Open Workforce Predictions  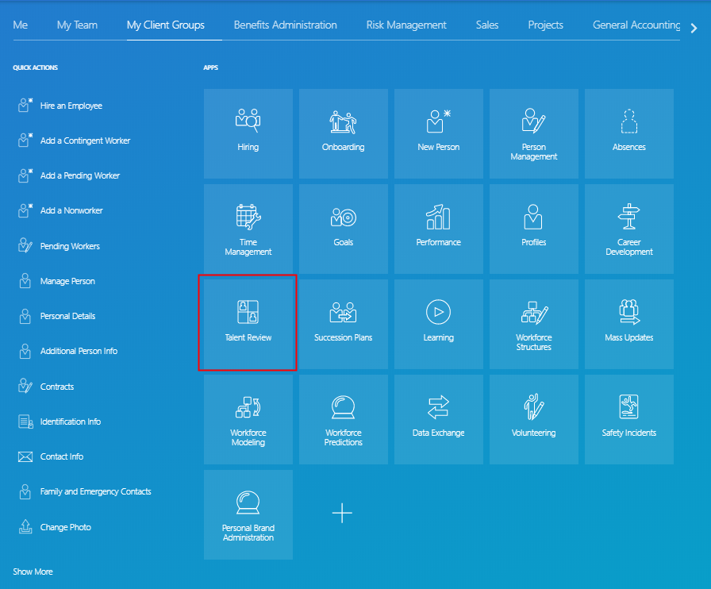[343, 419]
